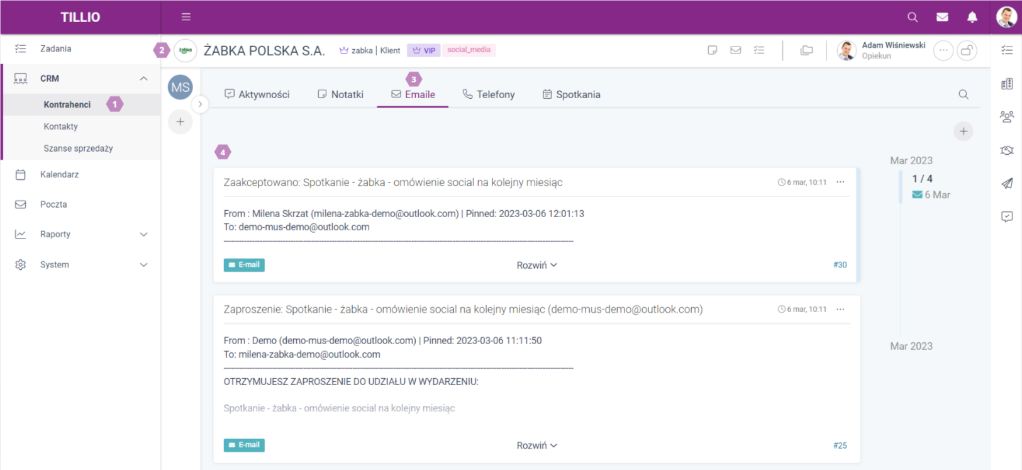The height and width of the screenshot is (470, 1022).
Task: Select Kontrahenci in CRM submenu
Action: (67, 104)
